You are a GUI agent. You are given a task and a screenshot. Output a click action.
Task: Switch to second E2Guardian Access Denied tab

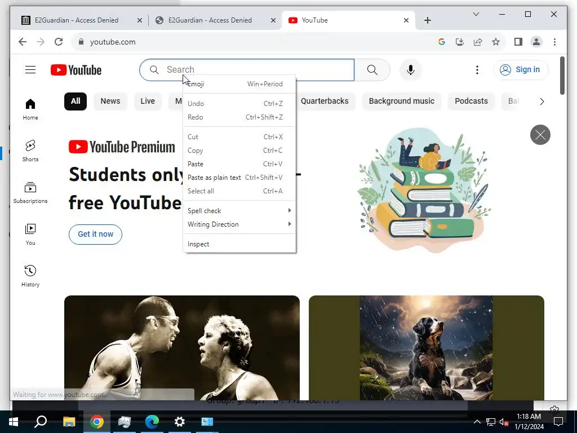(210, 20)
